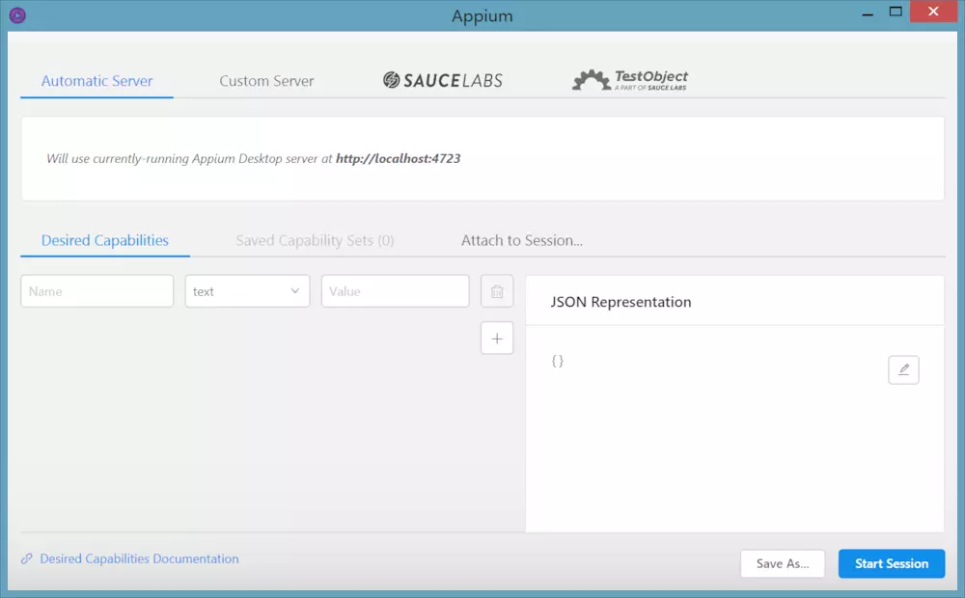Expand the capability type dropdown showing text
The width and height of the screenshot is (965, 598).
(247, 291)
